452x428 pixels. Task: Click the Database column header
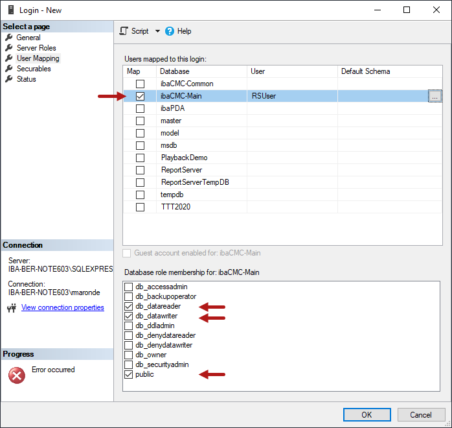(201, 71)
